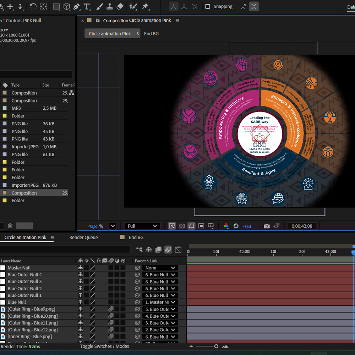Select the Type tool

click(x=87, y=7)
